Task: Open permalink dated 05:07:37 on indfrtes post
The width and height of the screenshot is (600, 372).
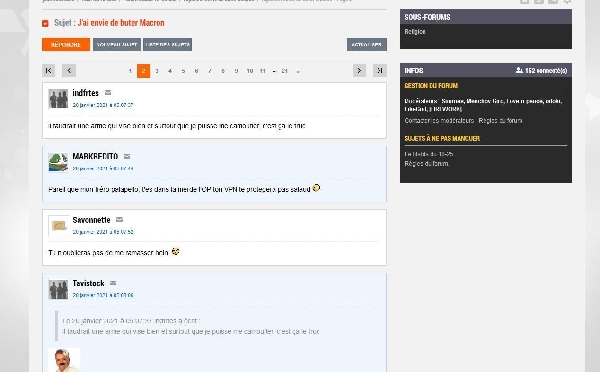Action: pos(103,105)
